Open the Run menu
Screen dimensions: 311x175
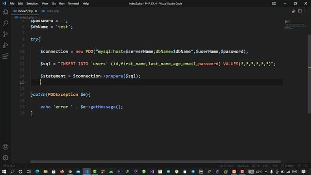pos(62,3)
